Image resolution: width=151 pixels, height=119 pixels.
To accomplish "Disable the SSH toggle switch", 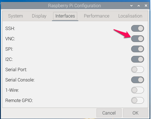I will tap(138, 28).
